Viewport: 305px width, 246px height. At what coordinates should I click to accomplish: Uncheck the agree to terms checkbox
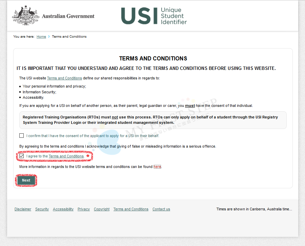[x=22, y=156]
